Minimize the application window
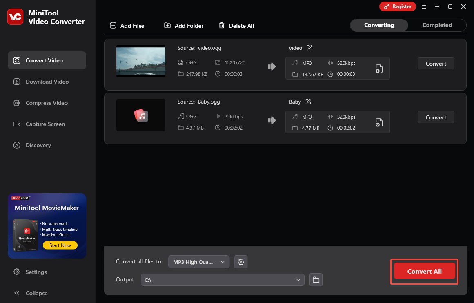This screenshot has height=303, width=474. click(x=437, y=7)
